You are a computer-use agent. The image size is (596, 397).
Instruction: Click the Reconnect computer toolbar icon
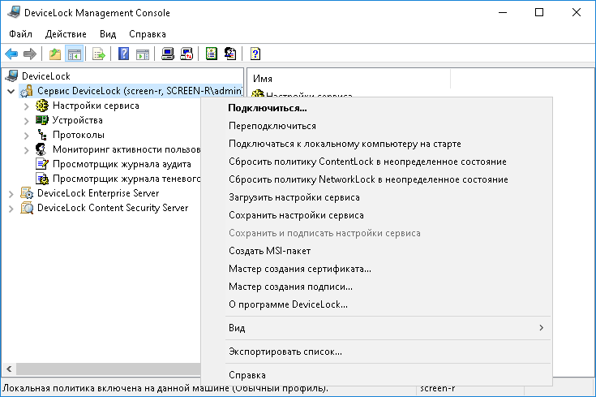187,54
